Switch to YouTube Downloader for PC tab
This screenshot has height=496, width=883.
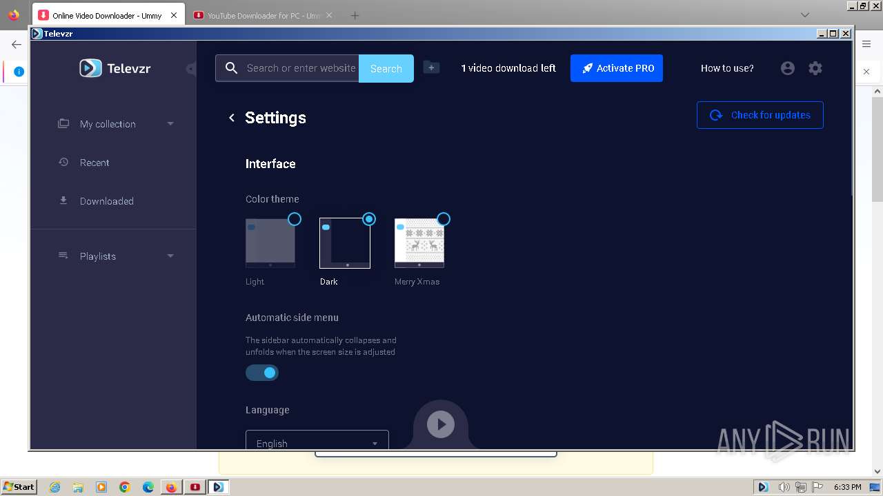262,15
